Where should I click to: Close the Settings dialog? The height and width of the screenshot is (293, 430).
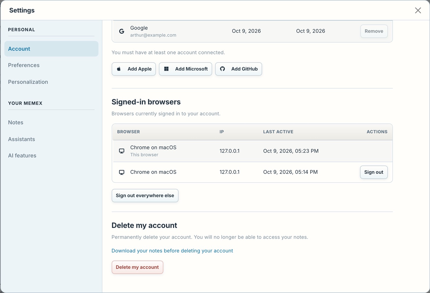418,10
